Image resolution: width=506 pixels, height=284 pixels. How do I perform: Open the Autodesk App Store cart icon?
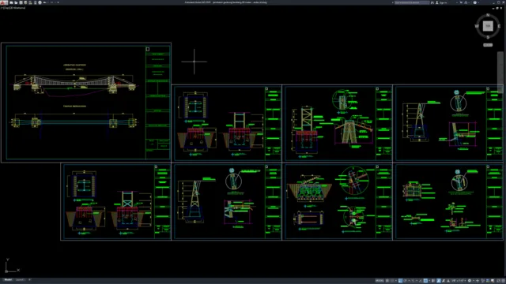(x=461, y=2)
